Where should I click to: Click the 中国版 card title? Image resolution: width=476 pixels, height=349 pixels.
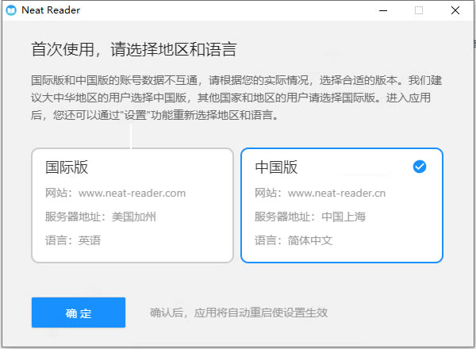click(276, 167)
